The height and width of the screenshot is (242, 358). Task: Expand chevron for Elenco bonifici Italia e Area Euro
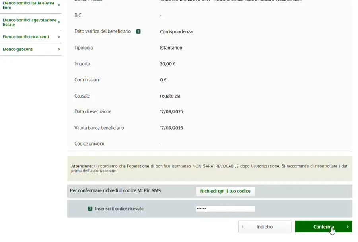59,5
